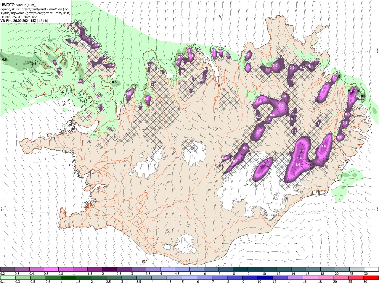Click the 'VT: Fim. 26.09.2024 15Z' line
This screenshot has height=284, width=379.
click(x=18, y=21)
